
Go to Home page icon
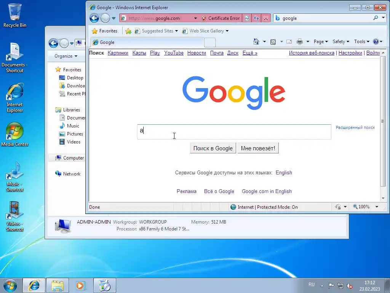256,42
